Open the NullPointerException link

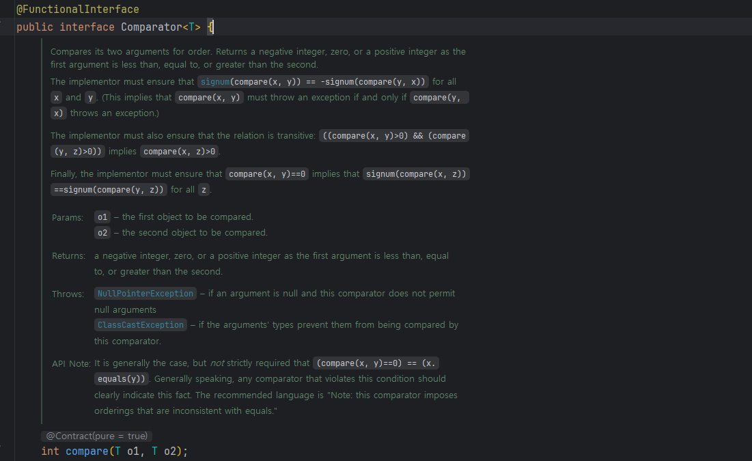click(145, 294)
